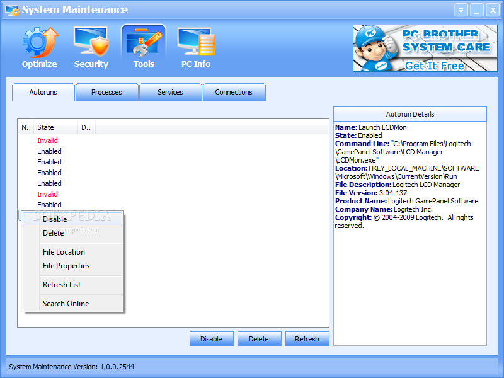Open the Optimize section
The image size is (504, 378).
pyautogui.click(x=40, y=48)
